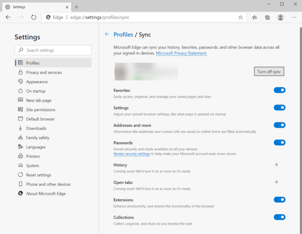302x234 pixels.
Task: Open Languages settings
Action: [x=53, y=147]
